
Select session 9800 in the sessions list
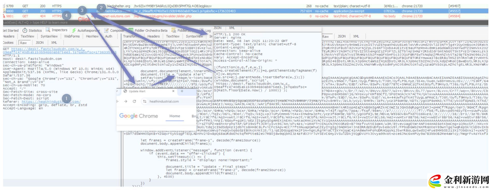point(245,11)
